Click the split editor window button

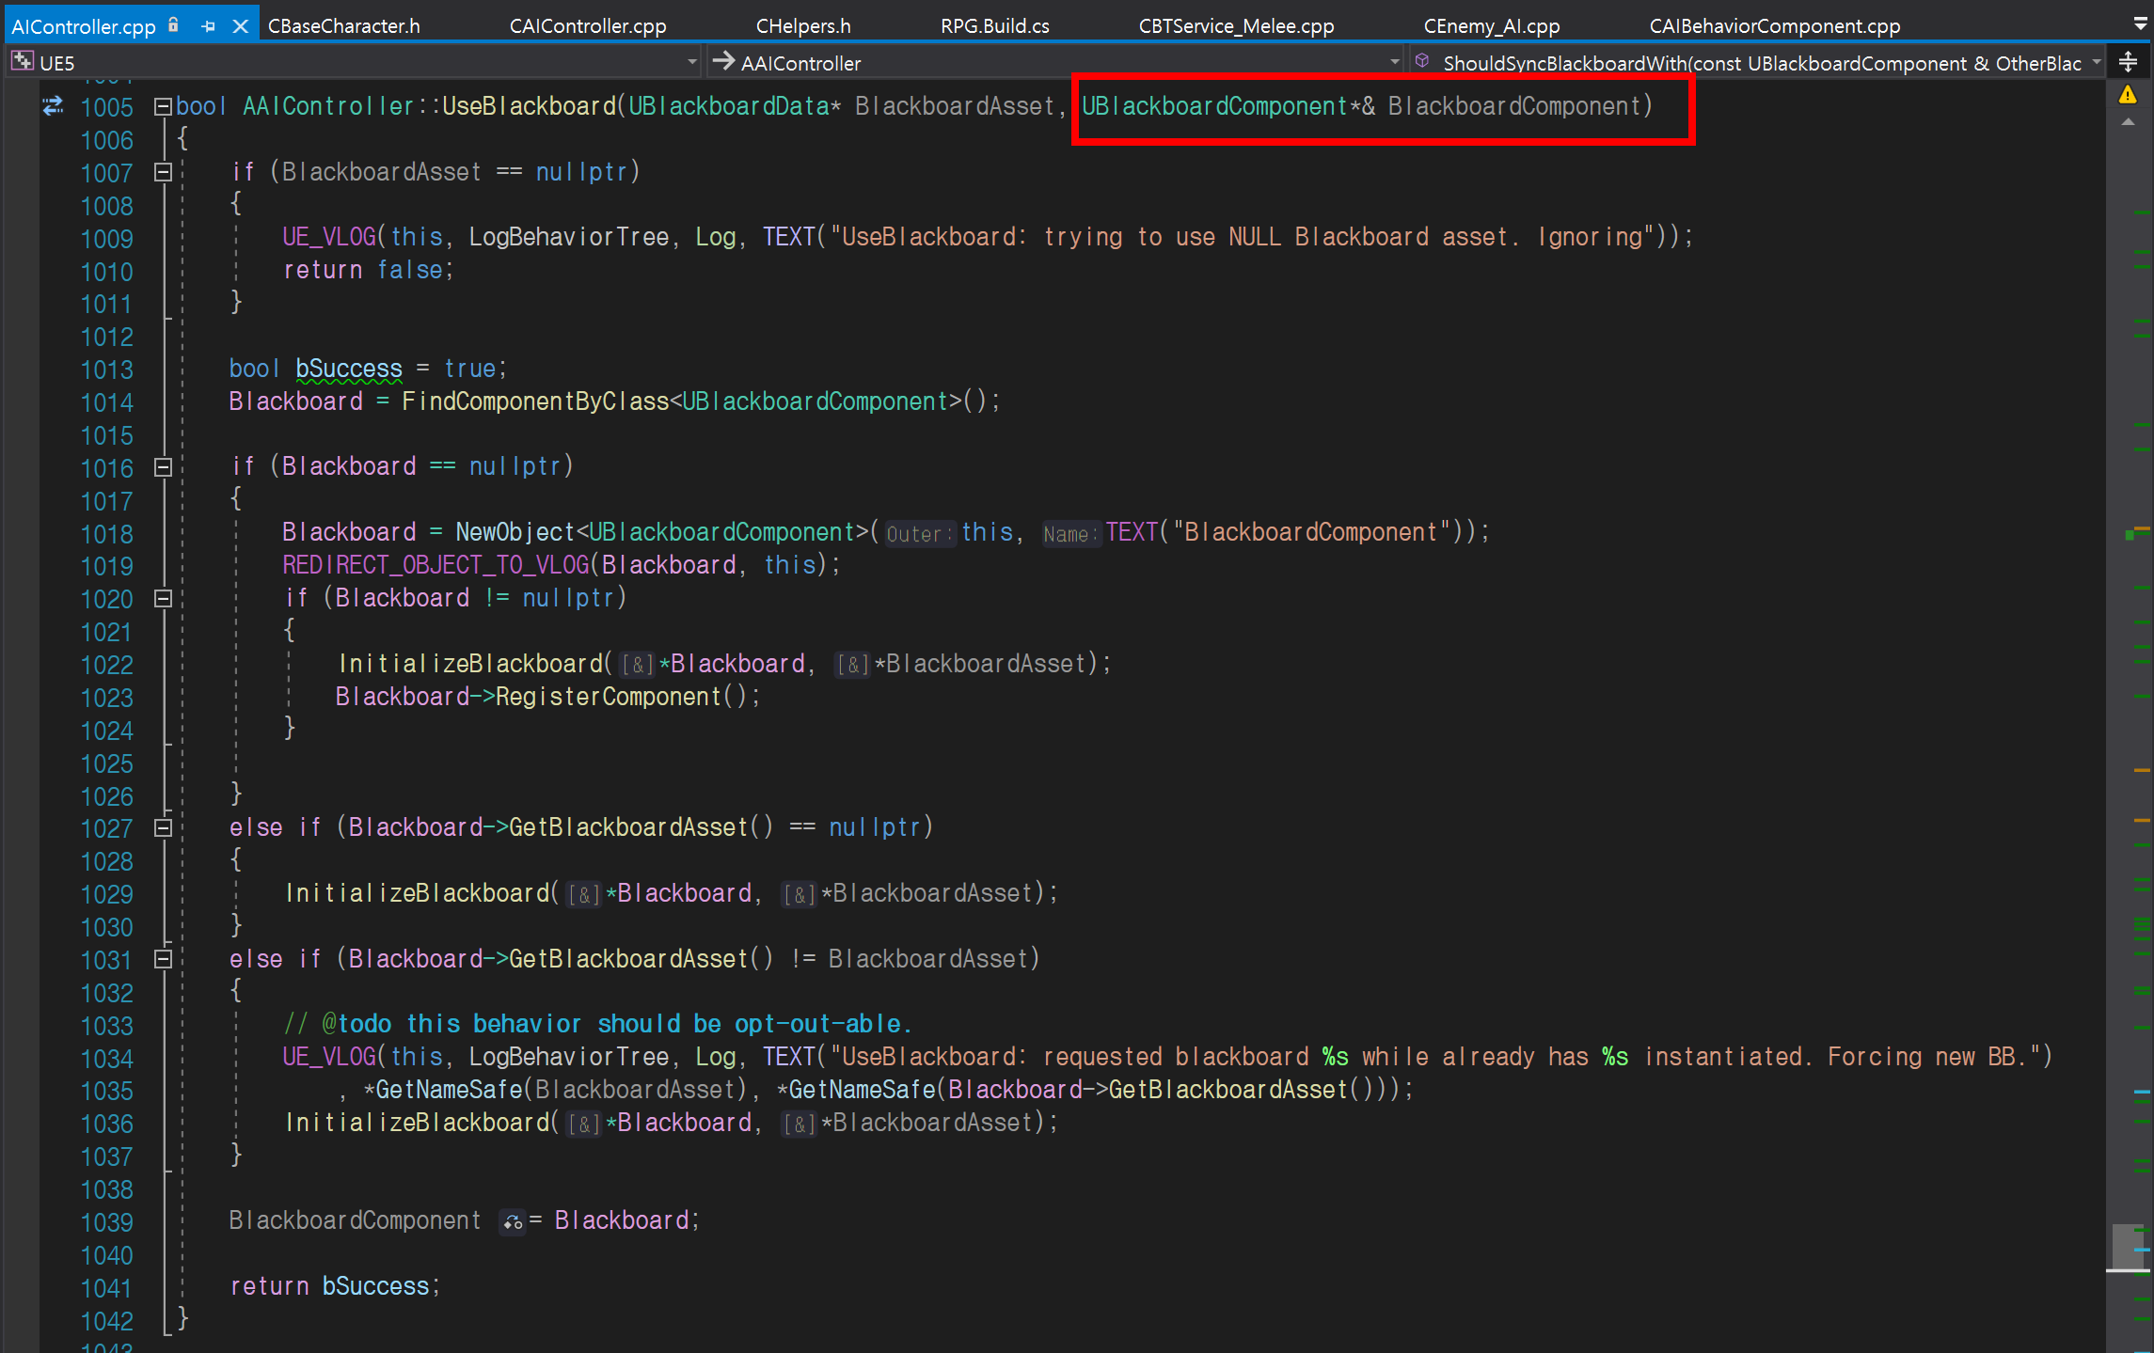[x=2129, y=63]
